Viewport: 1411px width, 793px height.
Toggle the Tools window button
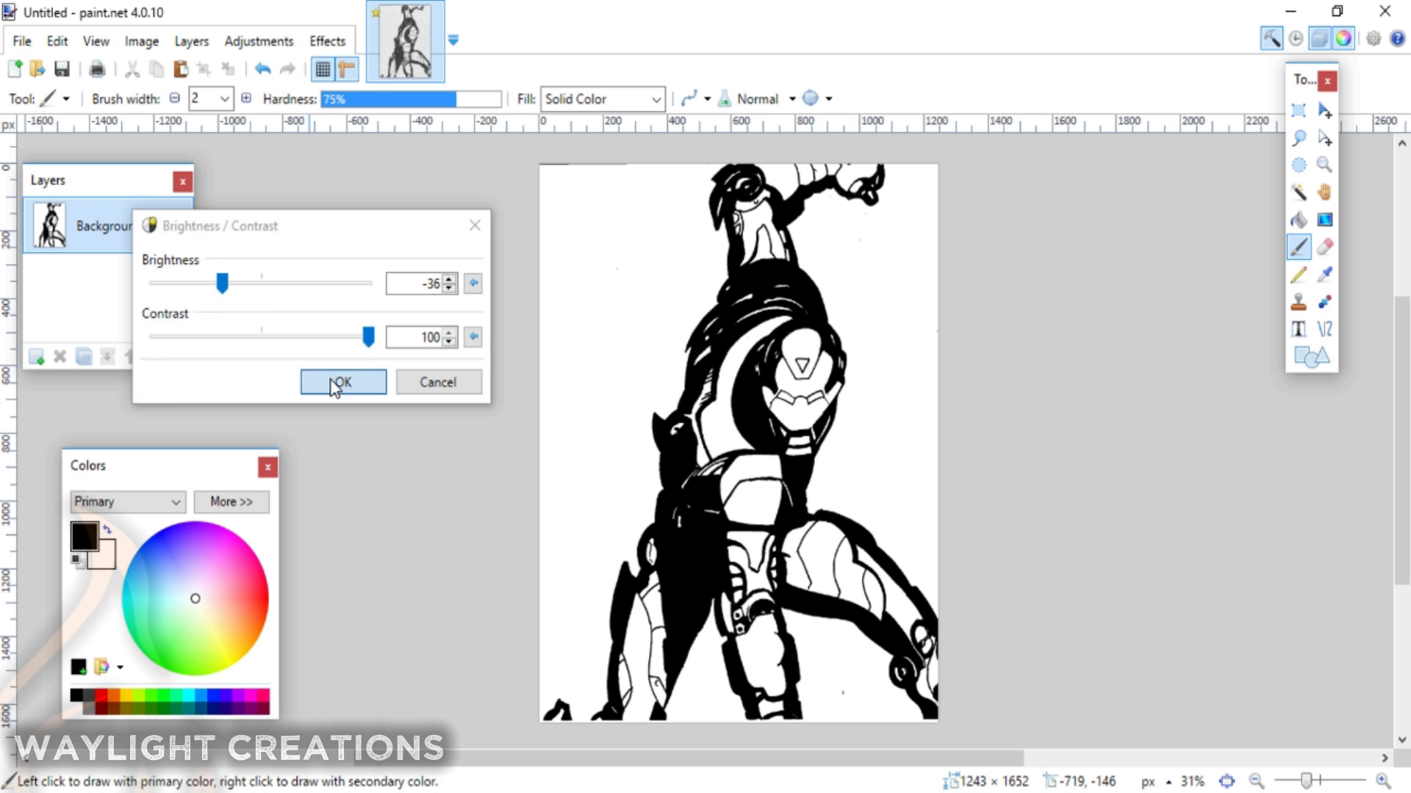click(x=1271, y=38)
